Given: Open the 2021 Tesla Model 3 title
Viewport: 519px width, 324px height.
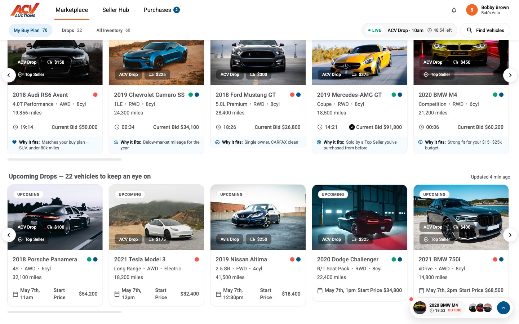Looking at the screenshot, I should (140, 260).
